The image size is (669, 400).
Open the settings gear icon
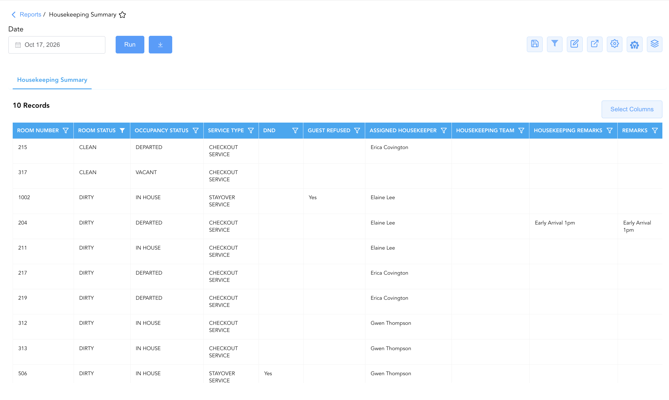coord(615,44)
